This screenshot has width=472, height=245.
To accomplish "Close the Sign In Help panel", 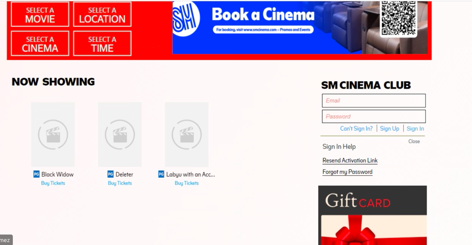I will [414, 141].
